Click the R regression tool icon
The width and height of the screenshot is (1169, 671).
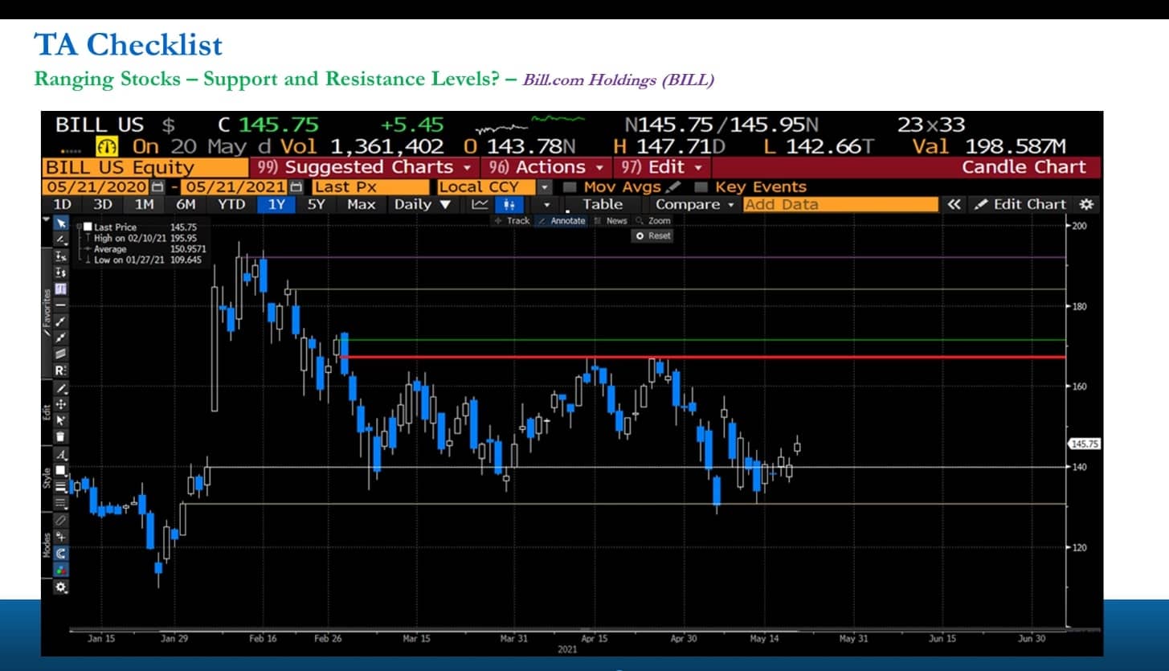[x=60, y=370]
